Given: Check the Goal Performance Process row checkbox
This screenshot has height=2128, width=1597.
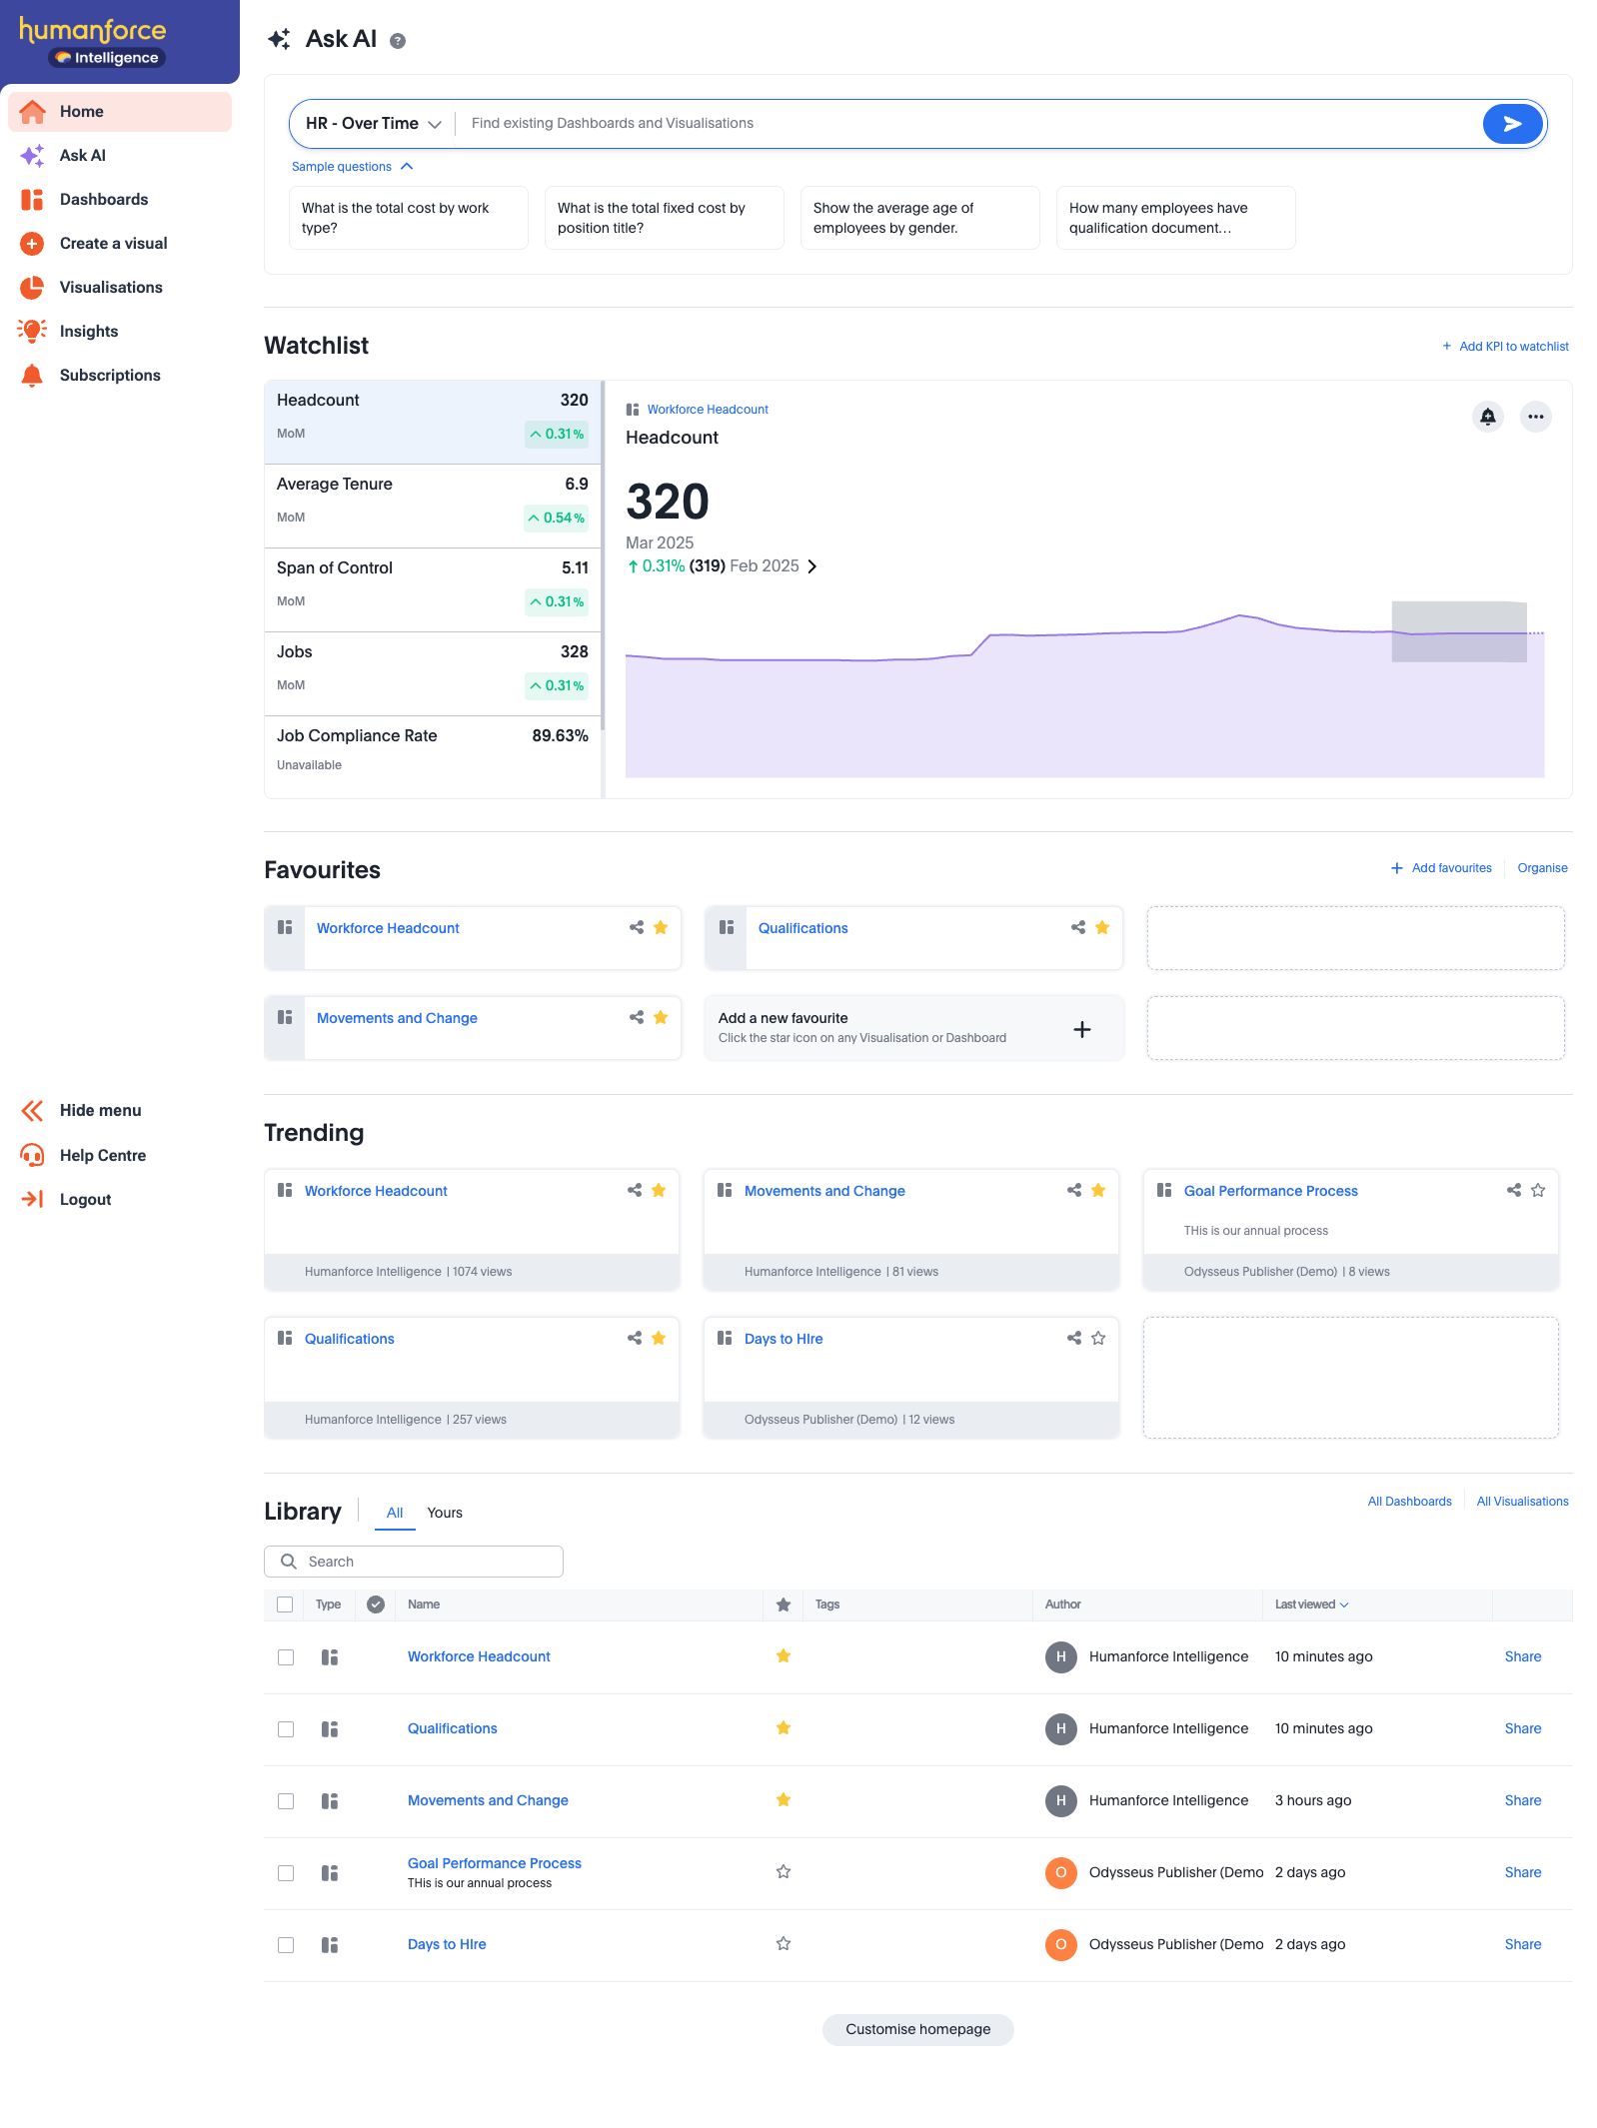Looking at the screenshot, I should click(x=286, y=1873).
